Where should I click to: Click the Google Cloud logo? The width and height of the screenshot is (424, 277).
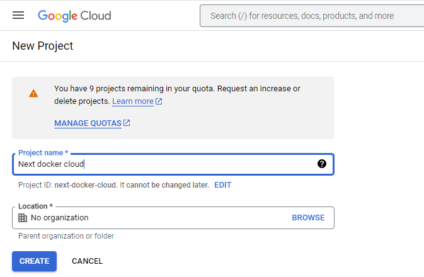click(x=74, y=16)
